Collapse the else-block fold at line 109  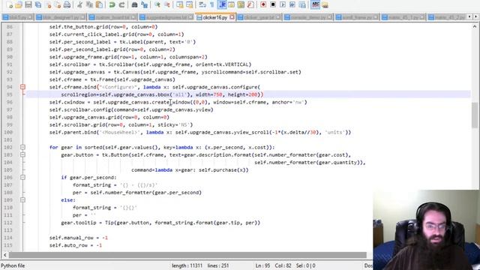[22, 200]
